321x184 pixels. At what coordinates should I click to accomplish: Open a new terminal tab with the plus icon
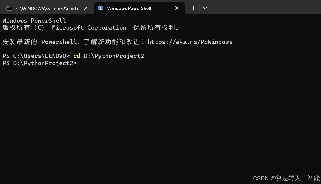pos(193,8)
